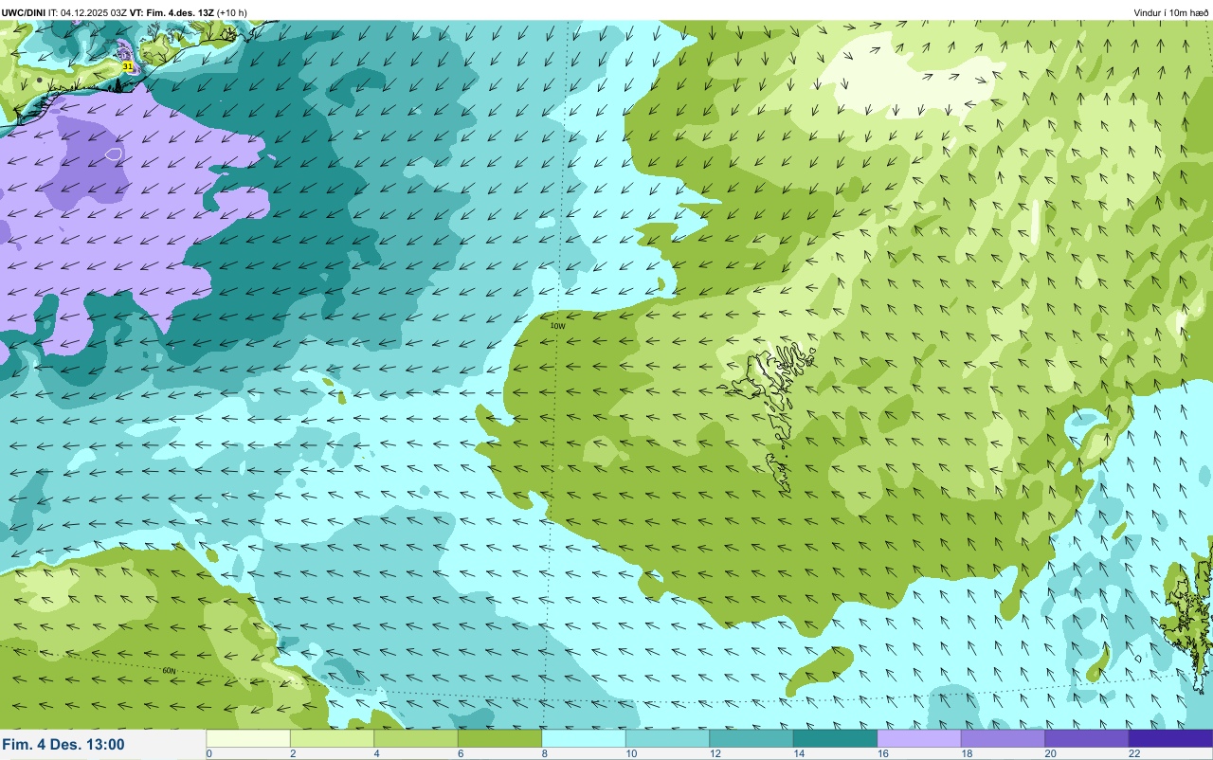Click the 18–20 legend color swatch

1003,738
